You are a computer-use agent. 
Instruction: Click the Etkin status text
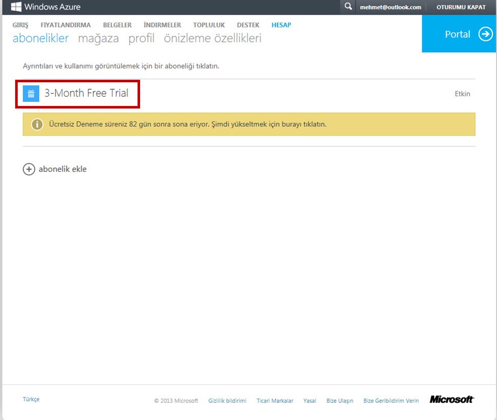tap(462, 94)
